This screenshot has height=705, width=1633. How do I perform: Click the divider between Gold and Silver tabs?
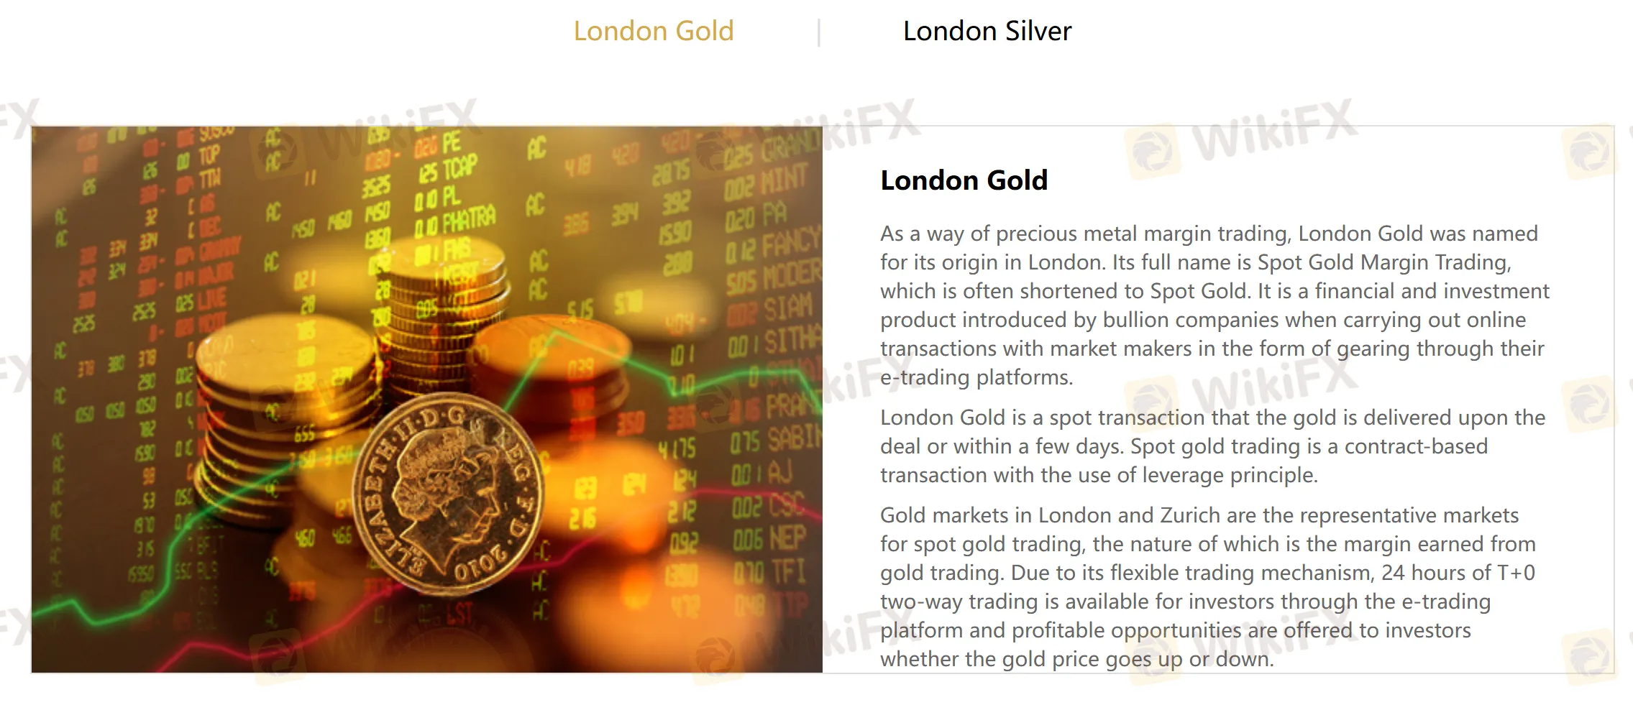pyautogui.click(x=818, y=32)
